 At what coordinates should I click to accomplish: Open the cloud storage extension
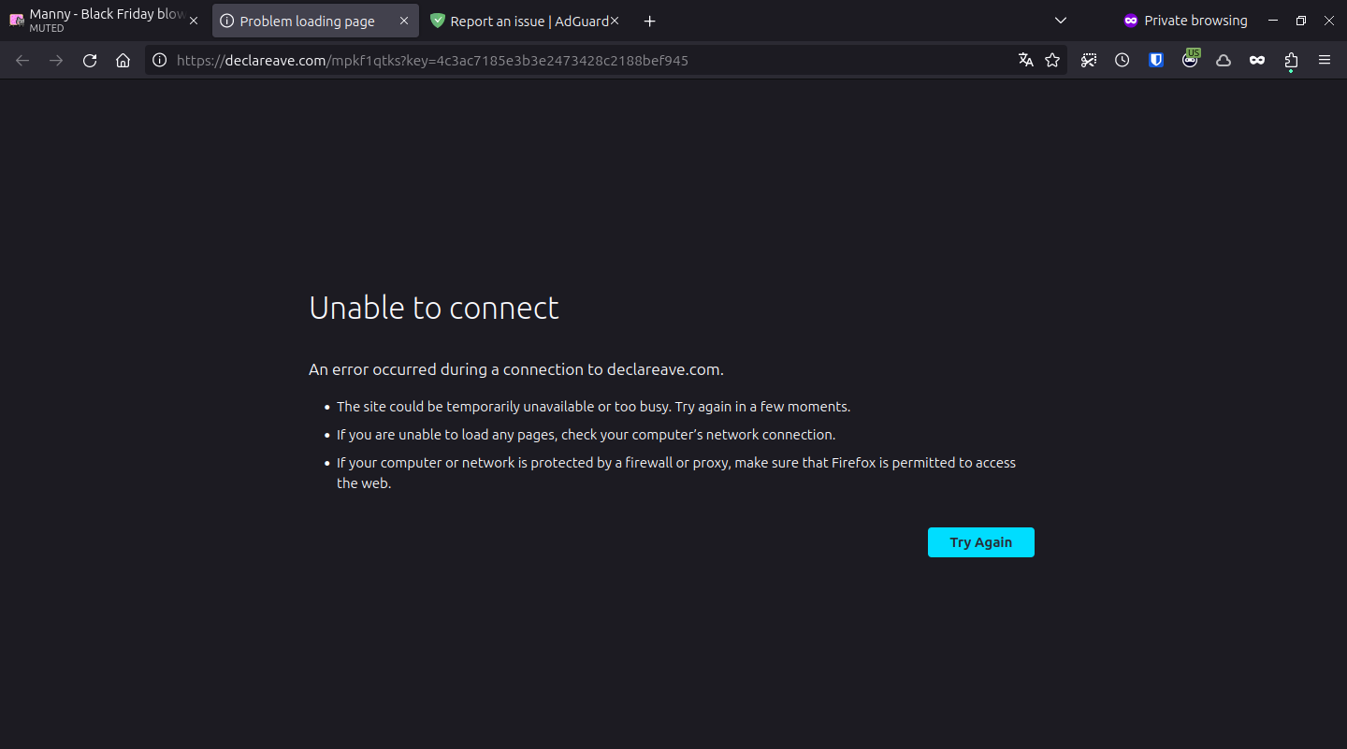click(x=1223, y=59)
